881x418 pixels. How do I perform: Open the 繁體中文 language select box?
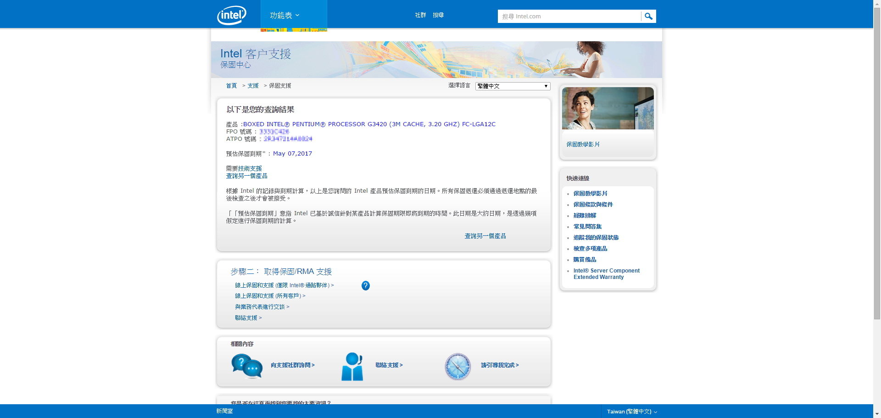tap(513, 86)
